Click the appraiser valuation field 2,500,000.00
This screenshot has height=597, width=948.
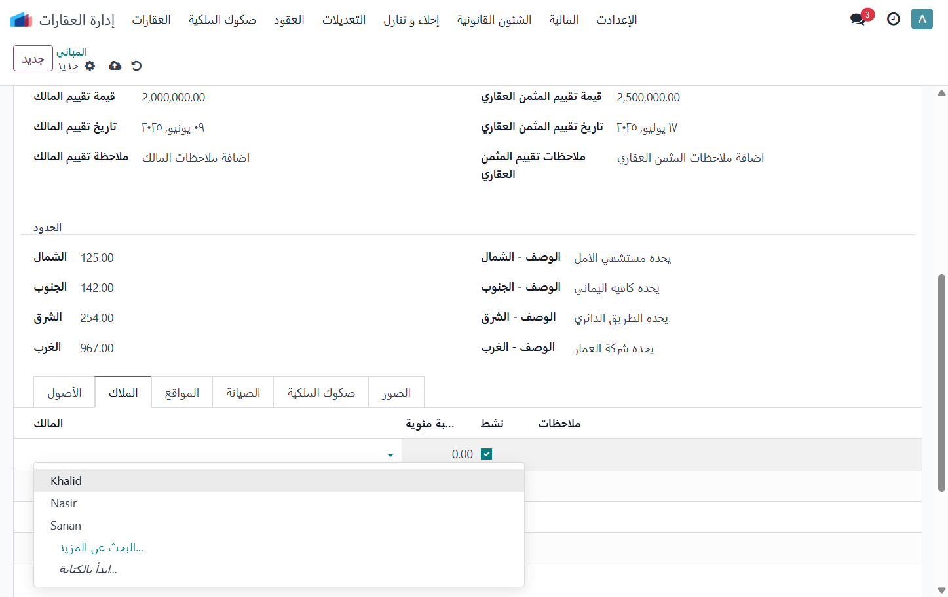click(x=648, y=98)
